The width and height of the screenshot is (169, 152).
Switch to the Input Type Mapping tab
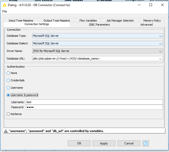point(21,20)
